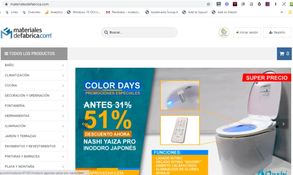
Task: Click the Registro button
Action: [277, 32]
